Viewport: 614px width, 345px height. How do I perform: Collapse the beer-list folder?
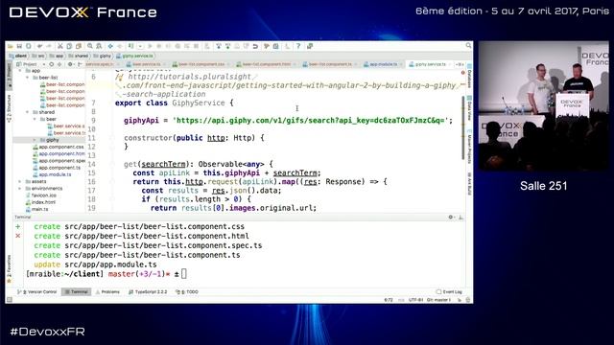pos(28,78)
